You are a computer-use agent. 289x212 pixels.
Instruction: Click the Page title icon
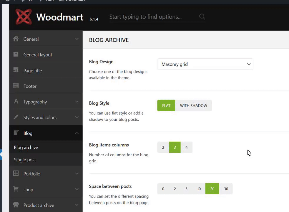pyautogui.click(x=16, y=70)
